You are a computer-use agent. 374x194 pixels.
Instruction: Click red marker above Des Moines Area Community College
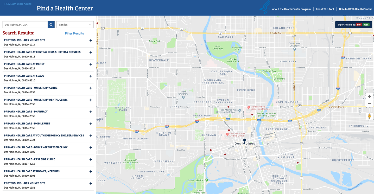[x=228, y=107]
